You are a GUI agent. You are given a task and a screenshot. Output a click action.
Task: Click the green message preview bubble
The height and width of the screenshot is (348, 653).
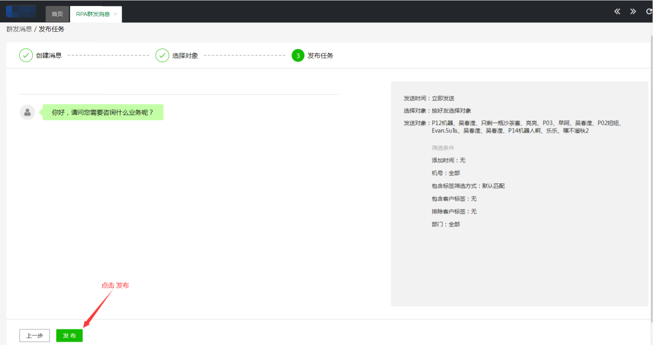102,112
